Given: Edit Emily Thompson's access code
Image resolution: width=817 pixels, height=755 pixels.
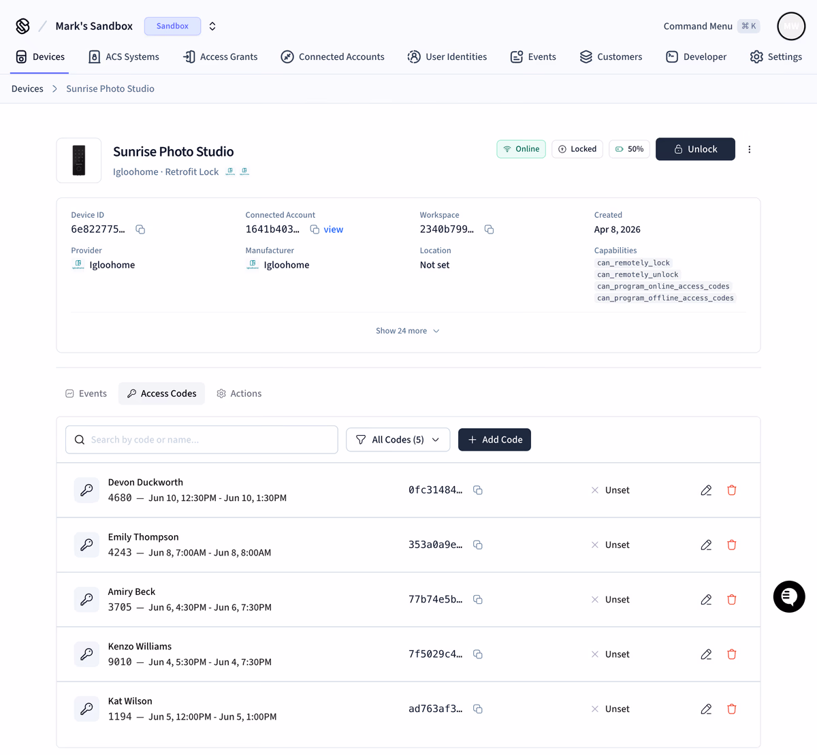Looking at the screenshot, I should coord(706,545).
